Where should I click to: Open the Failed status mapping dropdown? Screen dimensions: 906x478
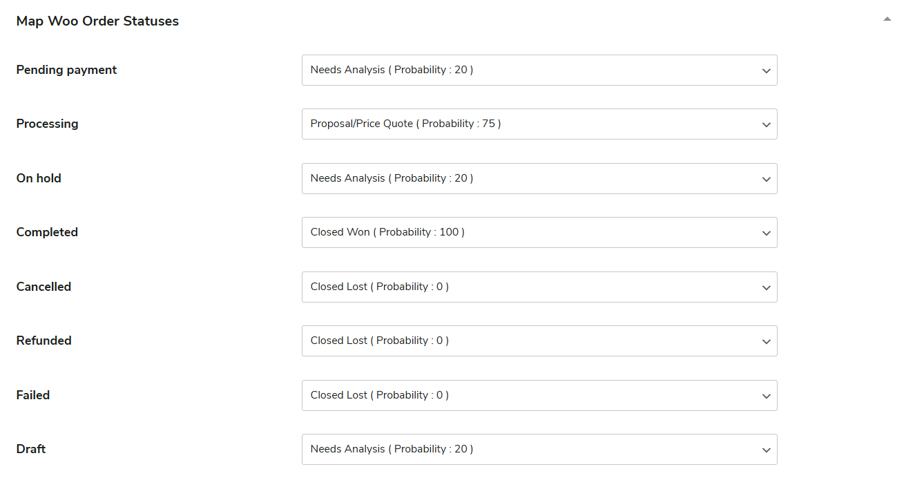pos(539,395)
